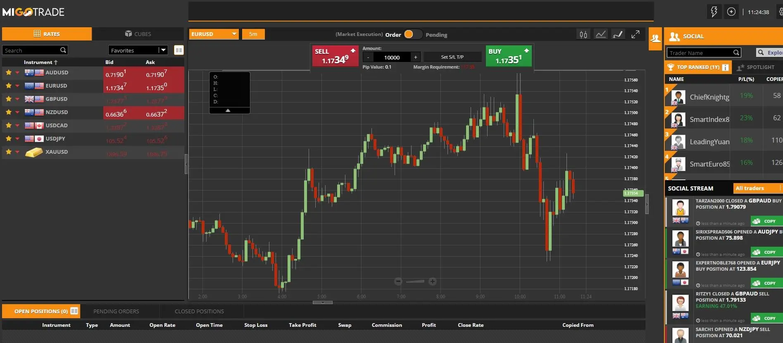This screenshot has height=343, width=783.
Task: Zoom out the chart with minus icon
Action: point(398,281)
